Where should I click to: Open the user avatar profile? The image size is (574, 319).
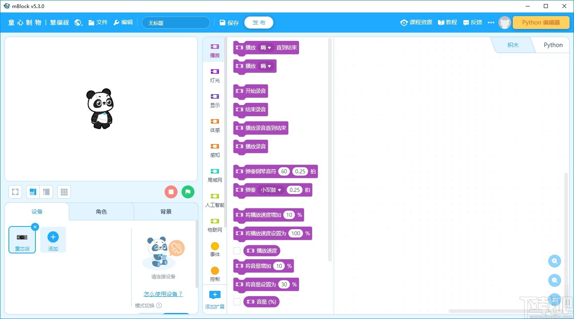(505, 23)
